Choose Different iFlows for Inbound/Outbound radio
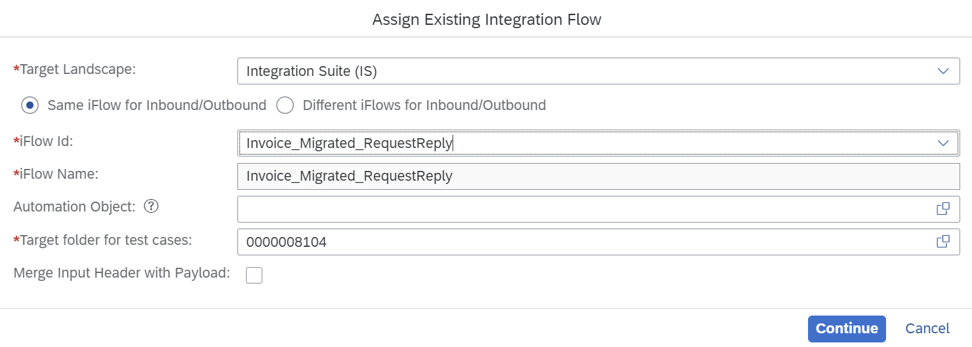Viewport: 972px width, 347px height. click(x=285, y=105)
